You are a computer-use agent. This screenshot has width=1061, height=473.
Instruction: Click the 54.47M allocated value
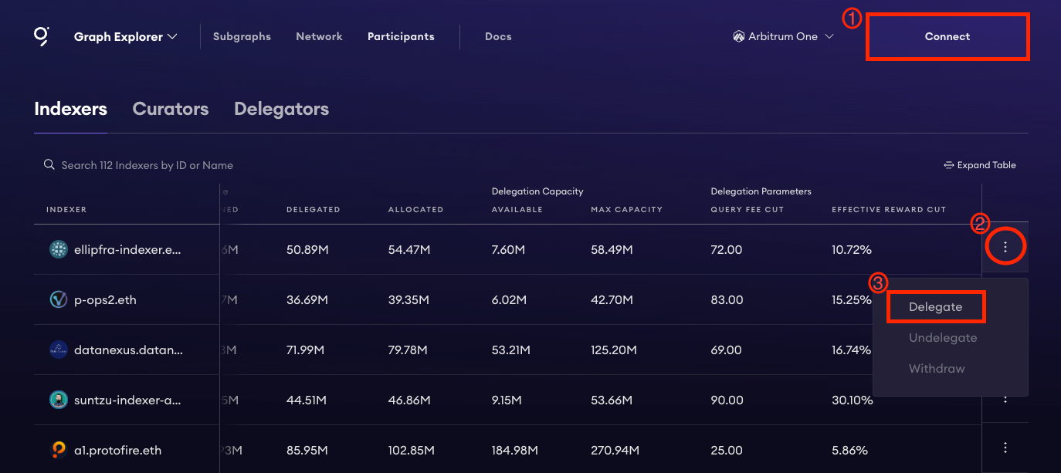(x=408, y=250)
